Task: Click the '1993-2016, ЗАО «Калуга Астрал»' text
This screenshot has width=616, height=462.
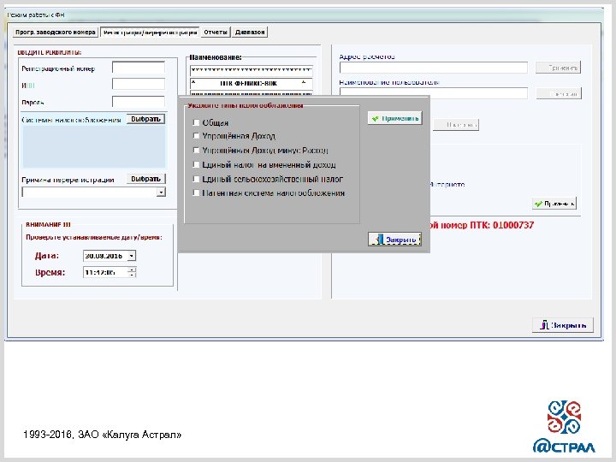Action: point(102,435)
